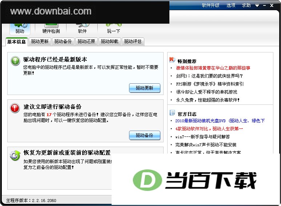Switch to the 驱动评估 tab
Image resolution: width=281 pixels, height=206 pixels.
(x=133, y=41)
